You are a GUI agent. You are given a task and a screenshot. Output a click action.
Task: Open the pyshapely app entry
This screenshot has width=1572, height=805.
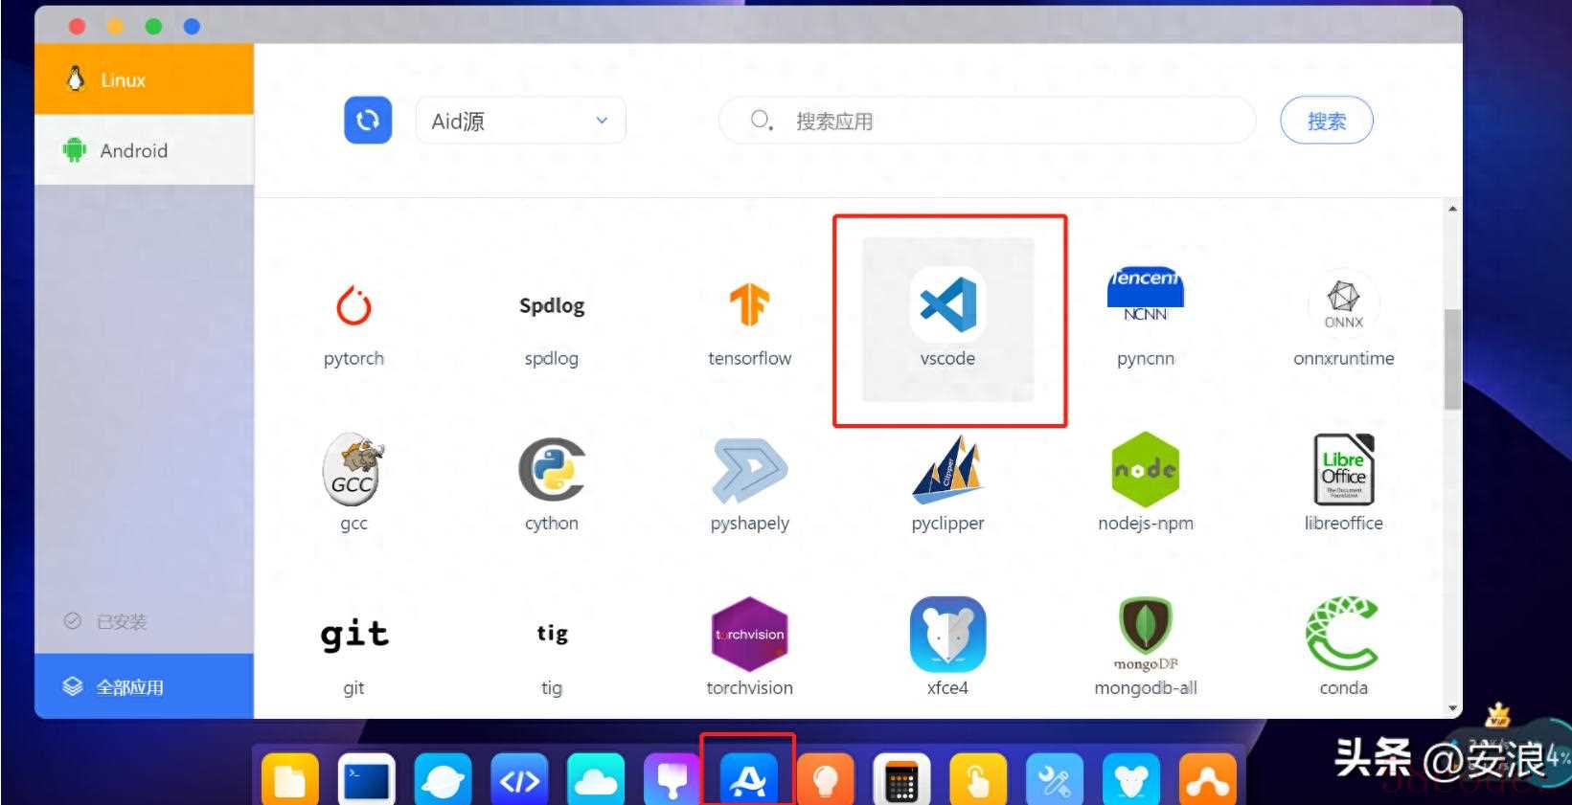pyautogui.click(x=750, y=482)
